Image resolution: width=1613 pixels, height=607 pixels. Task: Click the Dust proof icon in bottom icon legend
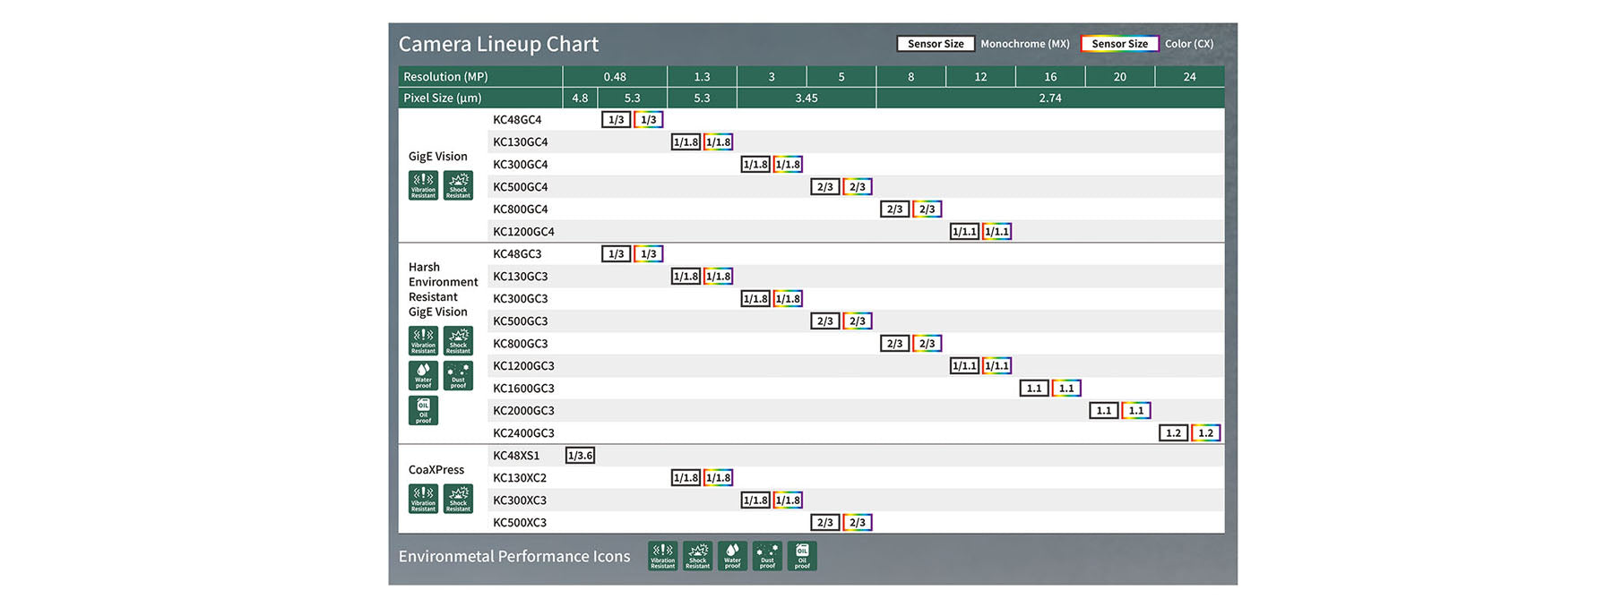pyautogui.click(x=767, y=556)
